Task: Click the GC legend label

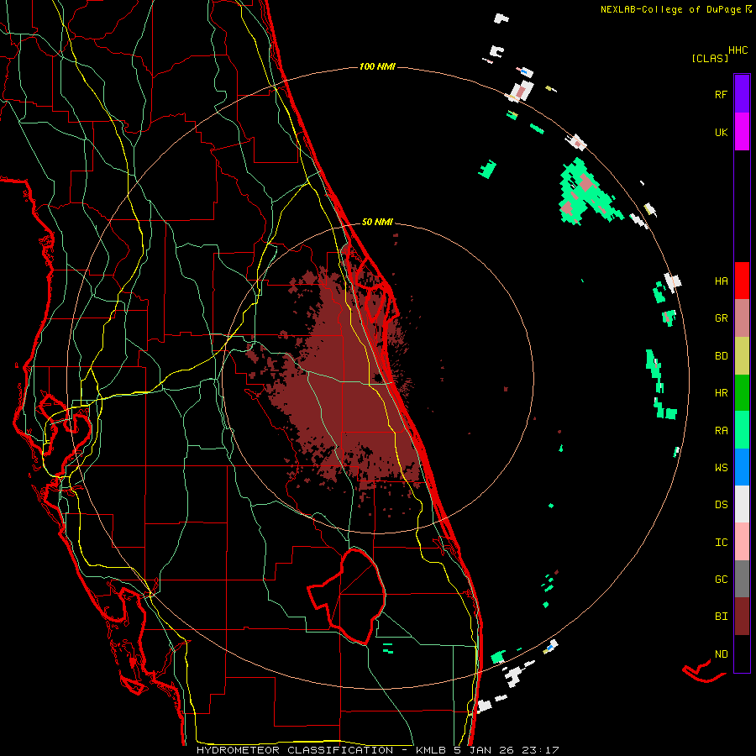Action: tap(721, 580)
